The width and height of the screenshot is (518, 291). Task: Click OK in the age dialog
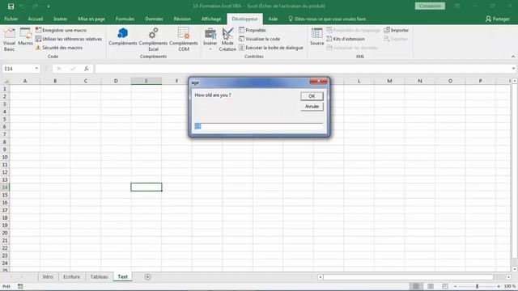[312, 96]
